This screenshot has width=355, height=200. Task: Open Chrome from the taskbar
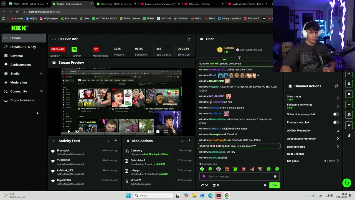pyautogui.click(x=227, y=196)
